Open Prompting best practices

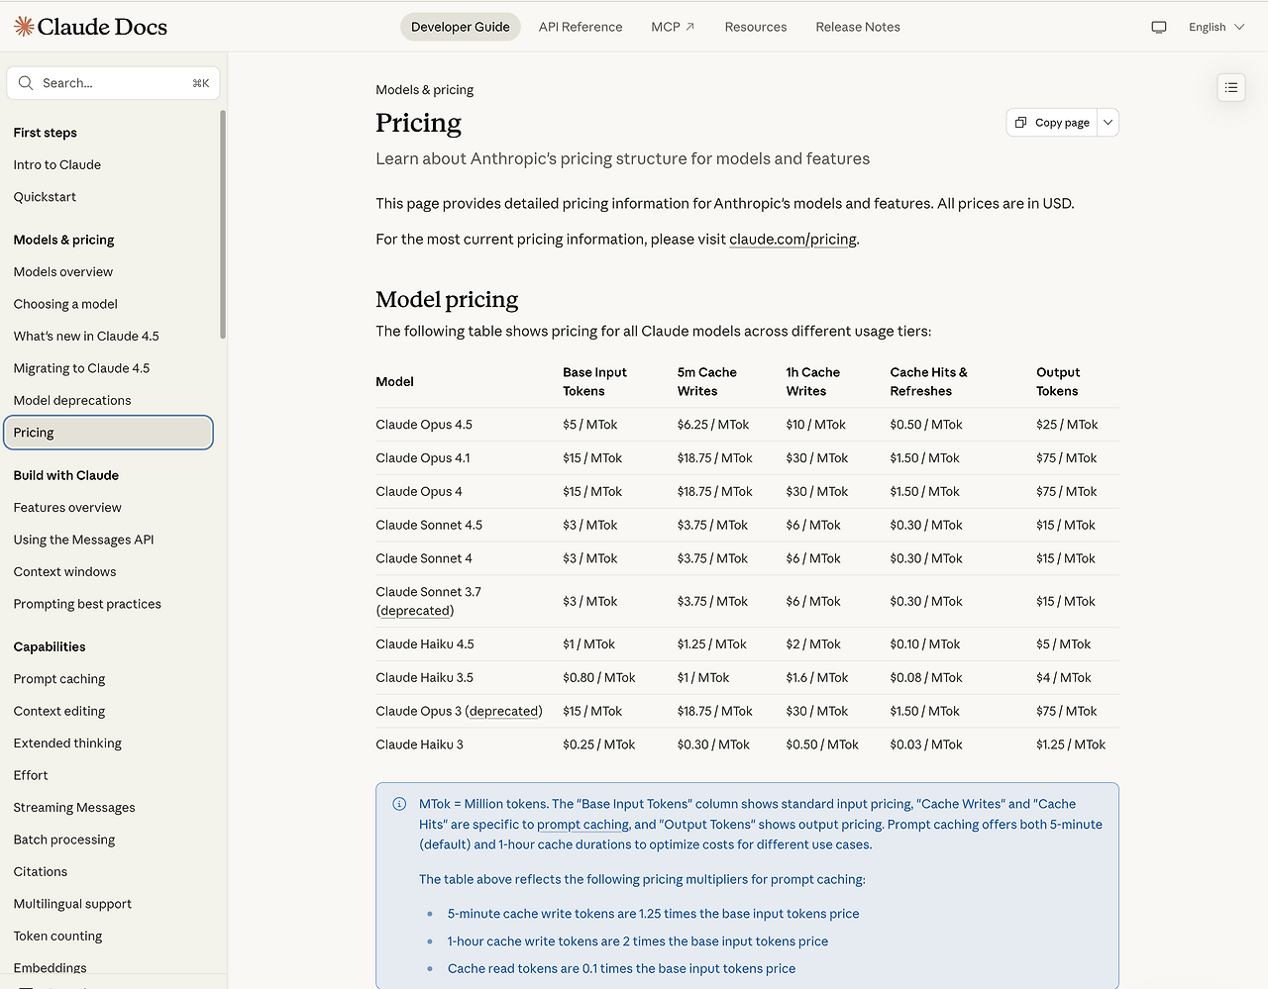[x=87, y=604]
